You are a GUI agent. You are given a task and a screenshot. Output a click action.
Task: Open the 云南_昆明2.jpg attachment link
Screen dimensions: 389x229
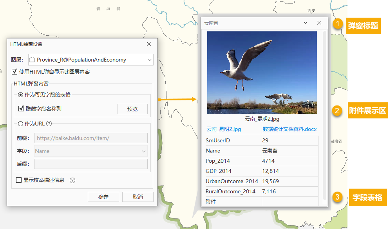(224, 129)
